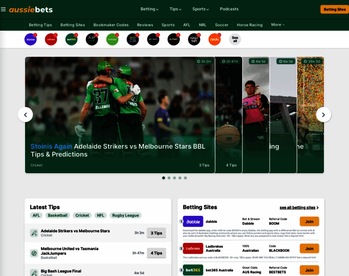Filter Latest Tips by Basketball
Image resolution: width=349 pixels, height=276 pixels.
tap(58, 215)
